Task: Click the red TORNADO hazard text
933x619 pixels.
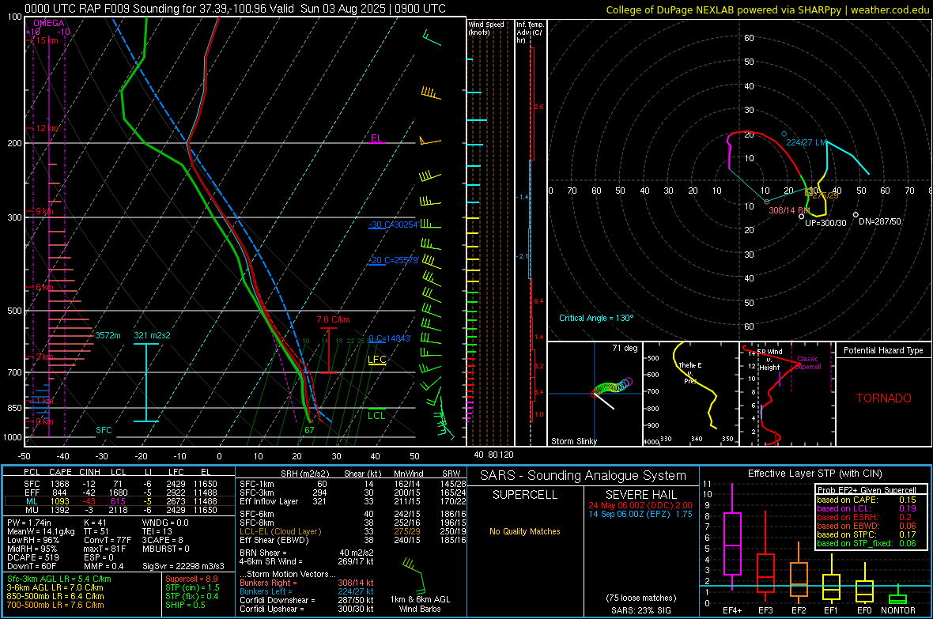Action: pyautogui.click(x=884, y=398)
